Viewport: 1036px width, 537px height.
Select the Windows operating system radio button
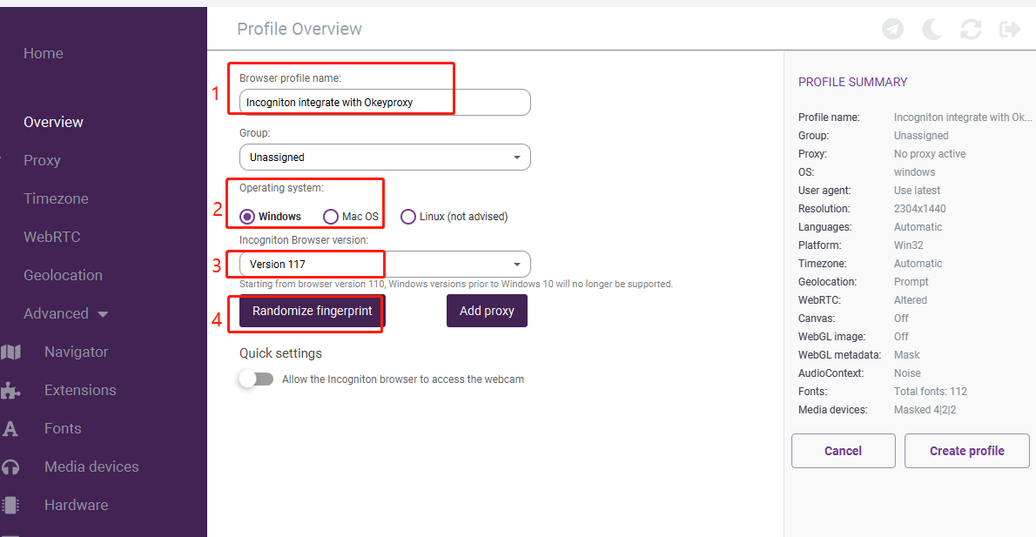point(247,217)
